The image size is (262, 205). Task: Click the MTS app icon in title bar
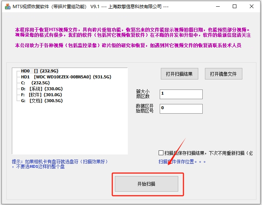[7, 7]
